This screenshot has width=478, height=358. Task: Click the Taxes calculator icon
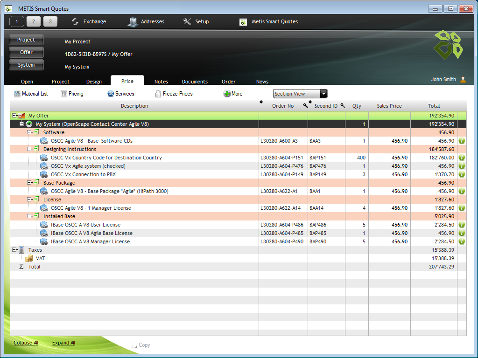21,250
